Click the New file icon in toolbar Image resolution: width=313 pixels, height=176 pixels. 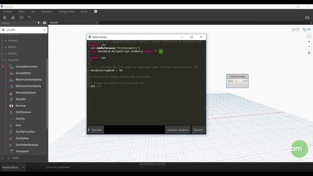[x=5, y=18]
